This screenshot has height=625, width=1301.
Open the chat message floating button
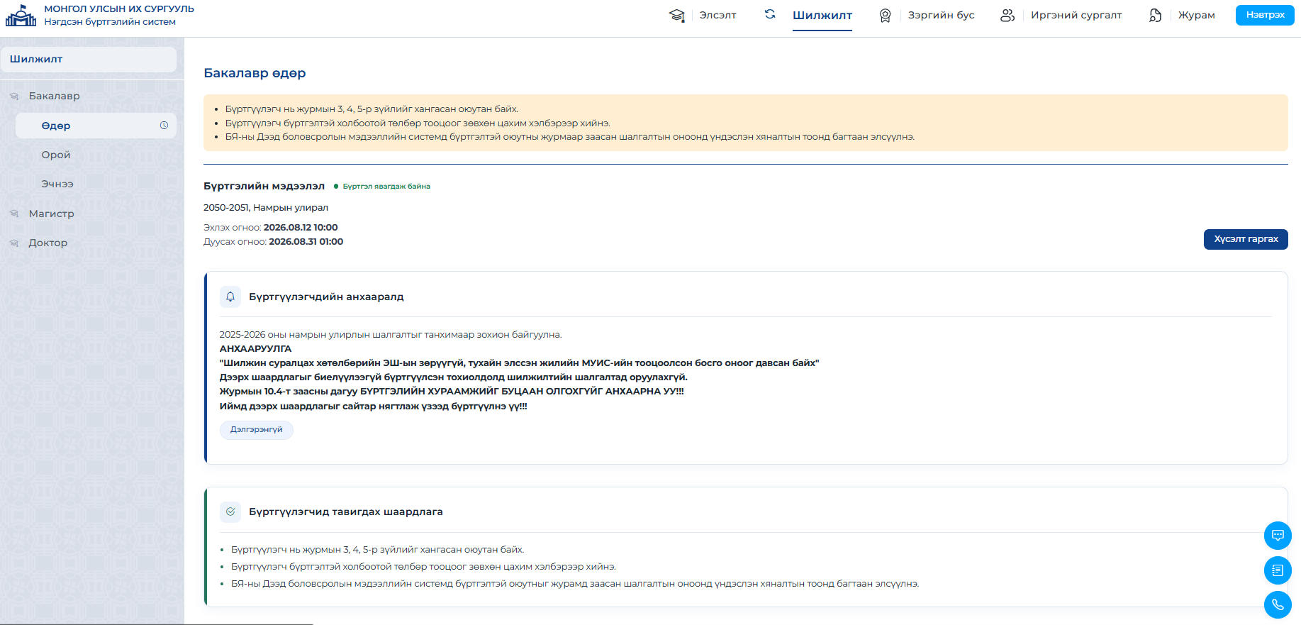[1278, 536]
